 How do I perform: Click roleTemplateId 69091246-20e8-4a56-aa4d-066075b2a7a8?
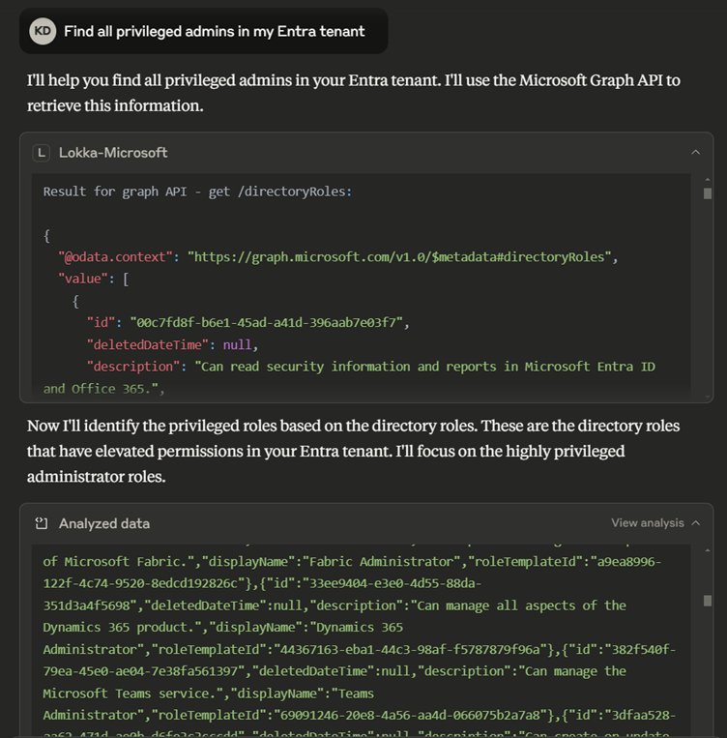click(x=409, y=715)
